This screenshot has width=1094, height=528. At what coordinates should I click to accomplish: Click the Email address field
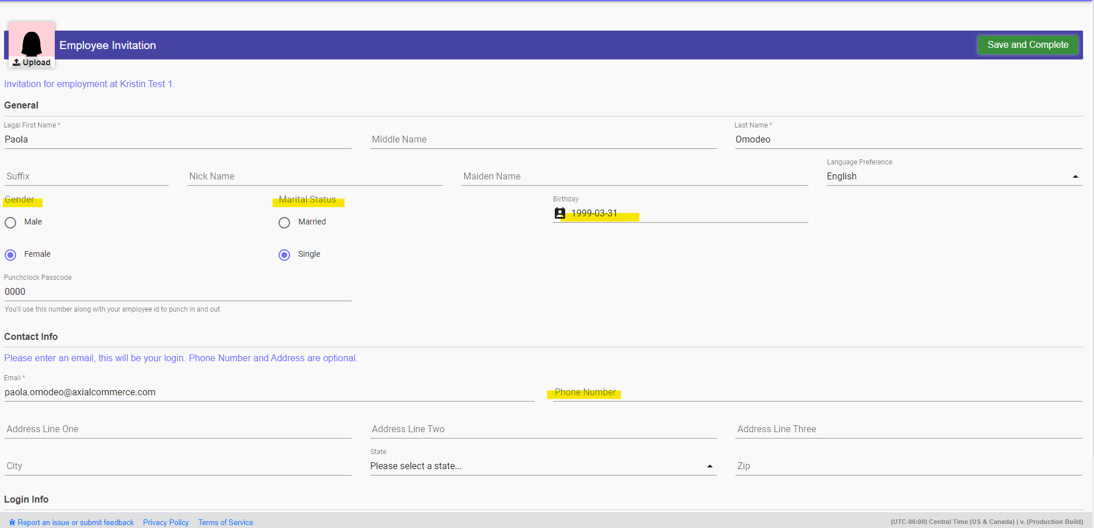(x=269, y=392)
